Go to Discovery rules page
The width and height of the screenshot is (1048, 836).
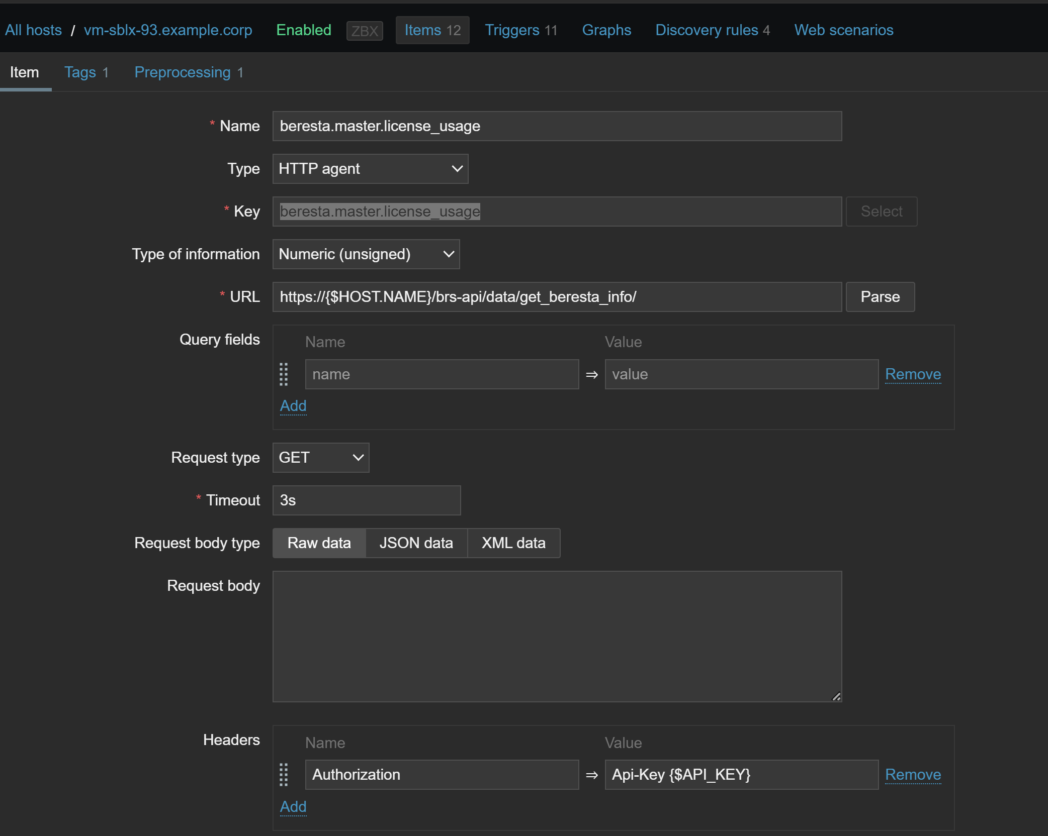tap(712, 30)
